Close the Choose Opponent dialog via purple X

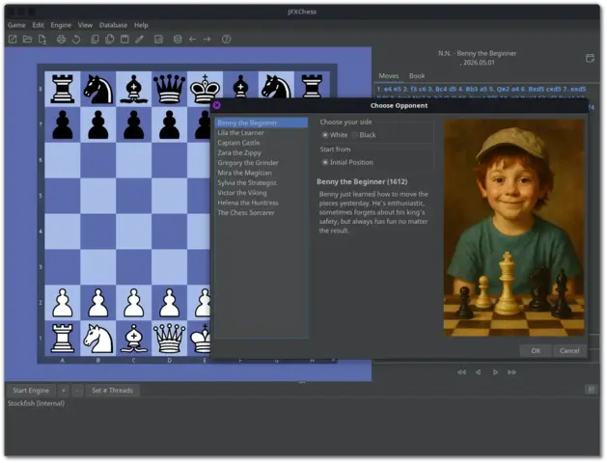click(x=217, y=105)
